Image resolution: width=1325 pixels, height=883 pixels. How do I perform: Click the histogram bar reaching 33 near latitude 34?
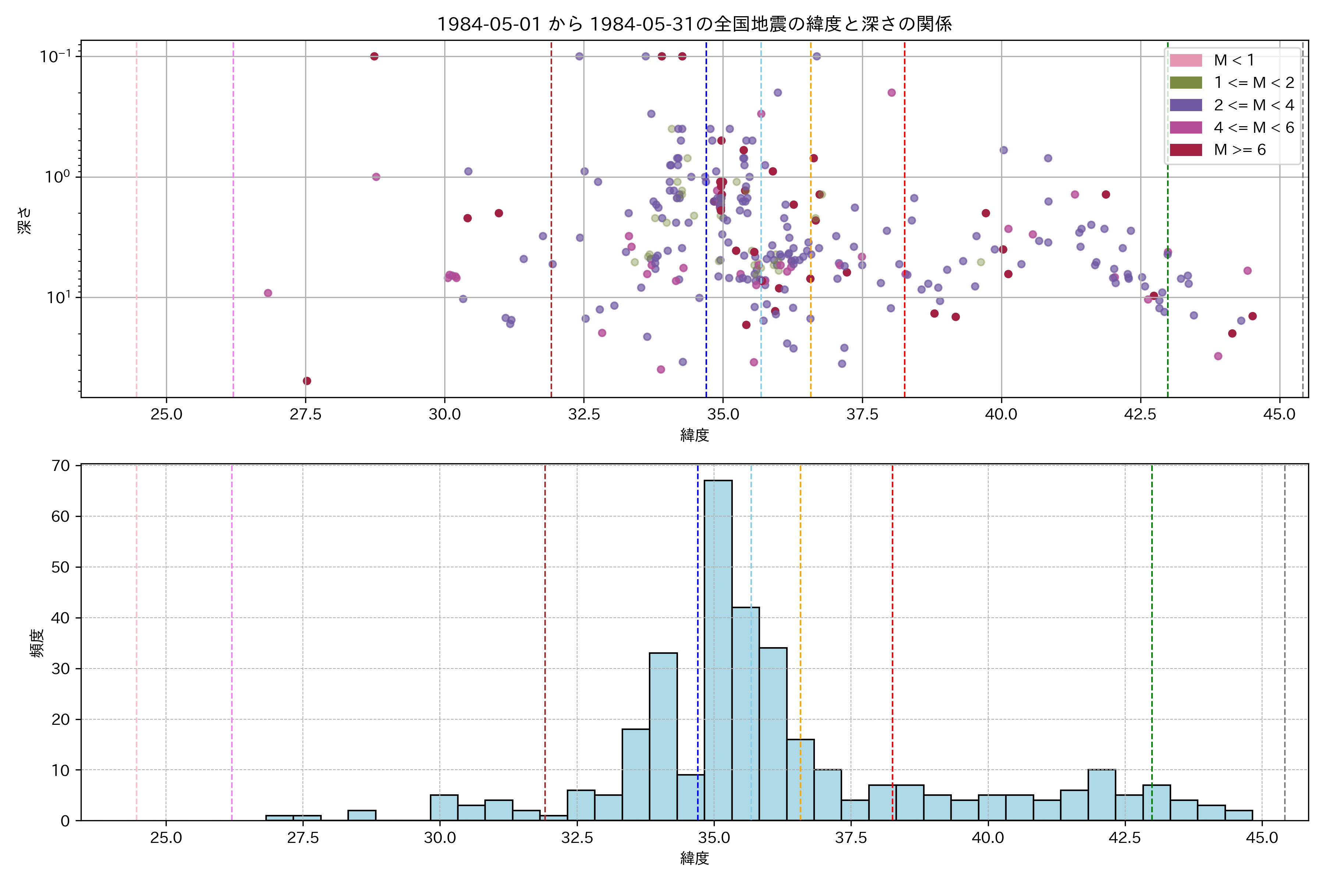click(663, 737)
